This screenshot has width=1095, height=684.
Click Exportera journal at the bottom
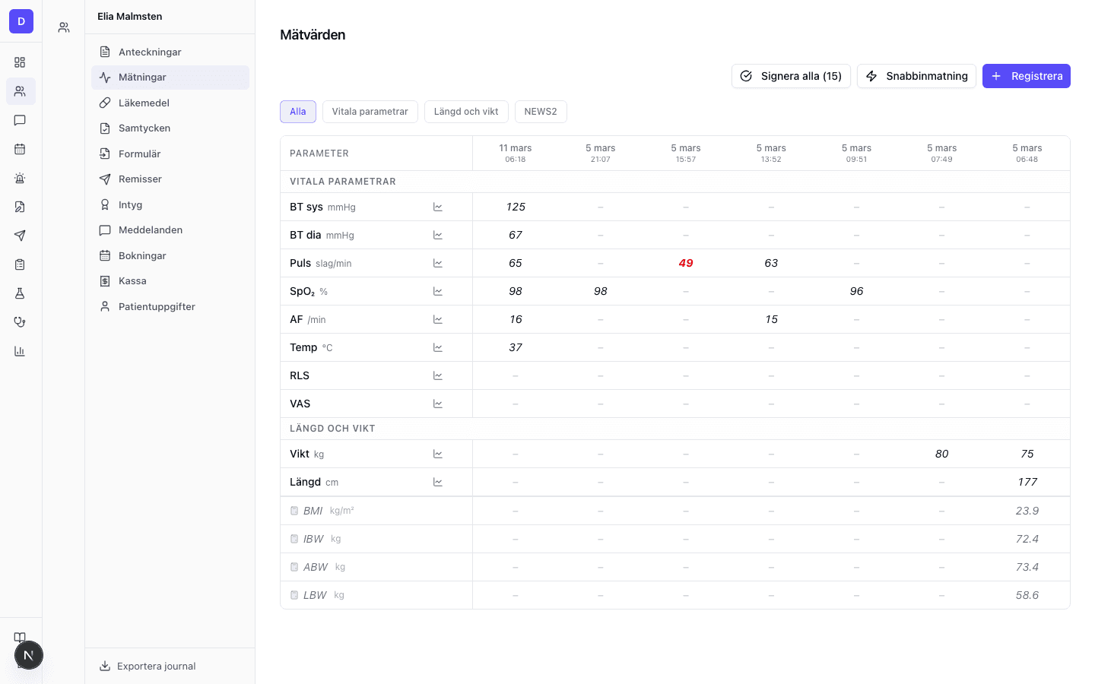[x=155, y=666]
